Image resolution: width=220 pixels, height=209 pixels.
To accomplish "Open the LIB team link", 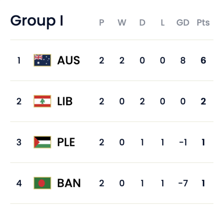I will [65, 101].
